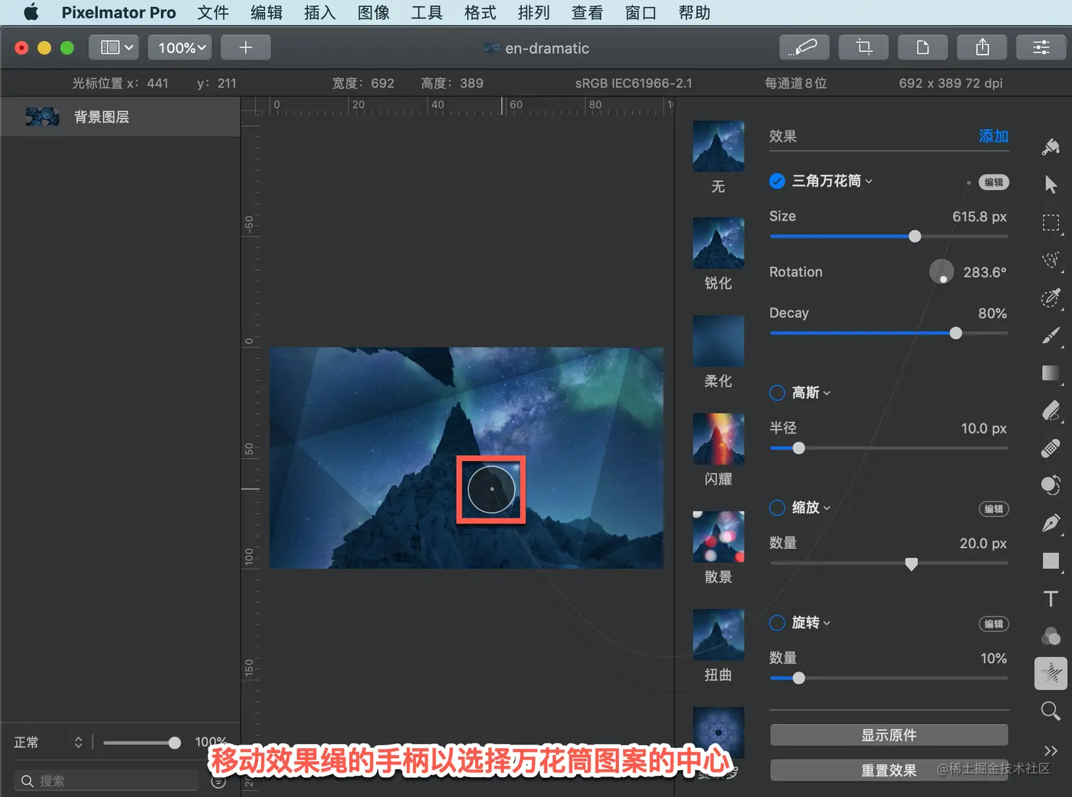Click the layer opacity slider handle

point(174,742)
